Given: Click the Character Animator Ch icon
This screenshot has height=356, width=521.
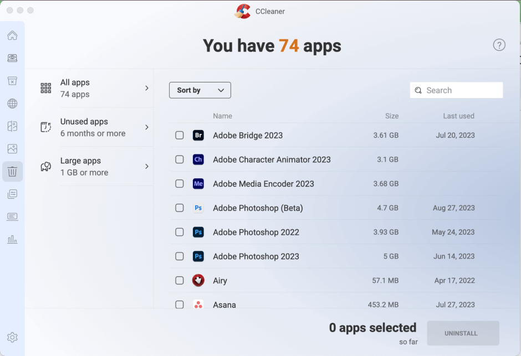Looking at the screenshot, I should pos(198,159).
